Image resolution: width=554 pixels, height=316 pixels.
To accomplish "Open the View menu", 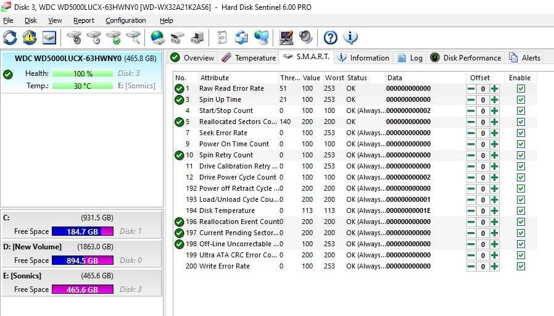I will click(x=55, y=20).
